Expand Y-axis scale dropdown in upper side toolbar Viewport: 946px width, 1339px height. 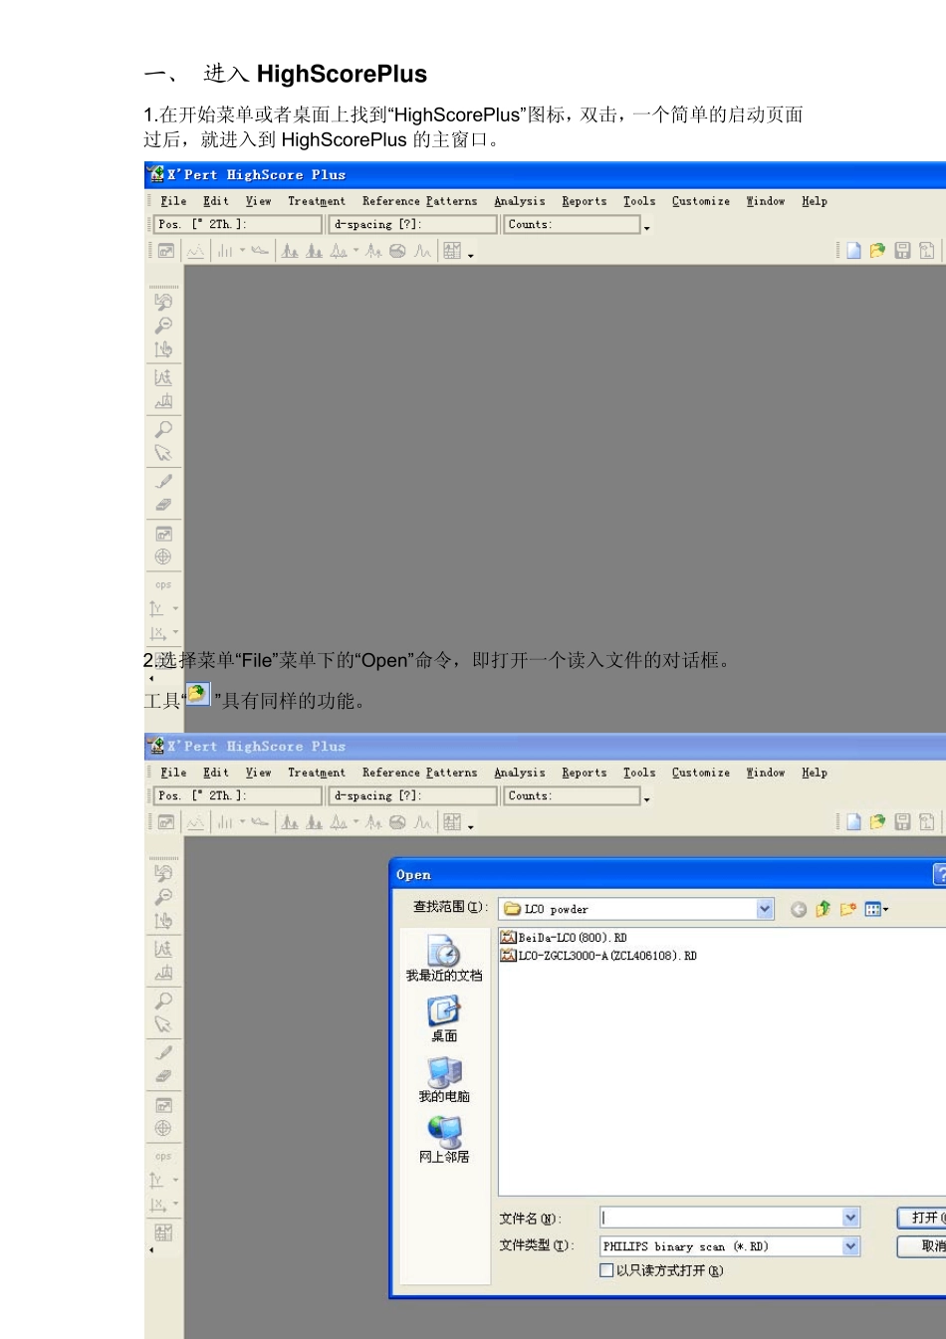click(176, 608)
